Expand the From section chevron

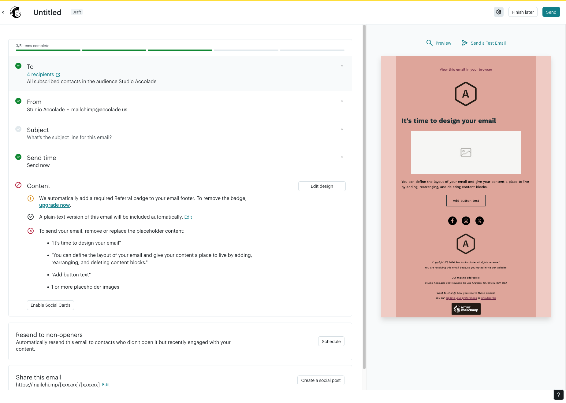click(x=342, y=101)
